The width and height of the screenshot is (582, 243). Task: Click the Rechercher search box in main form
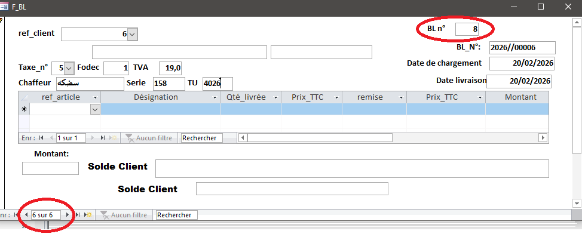176,215
